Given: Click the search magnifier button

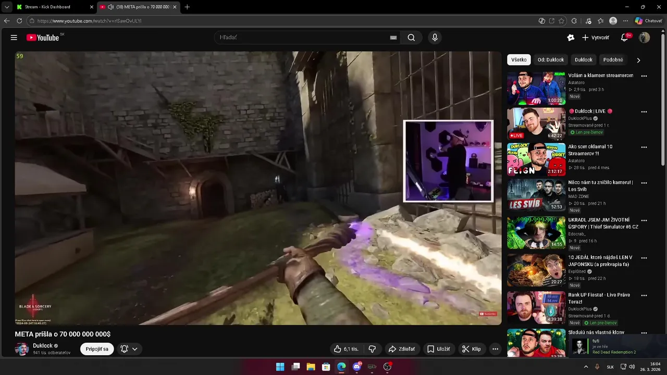Looking at the screenshot, I should [411, 37].
